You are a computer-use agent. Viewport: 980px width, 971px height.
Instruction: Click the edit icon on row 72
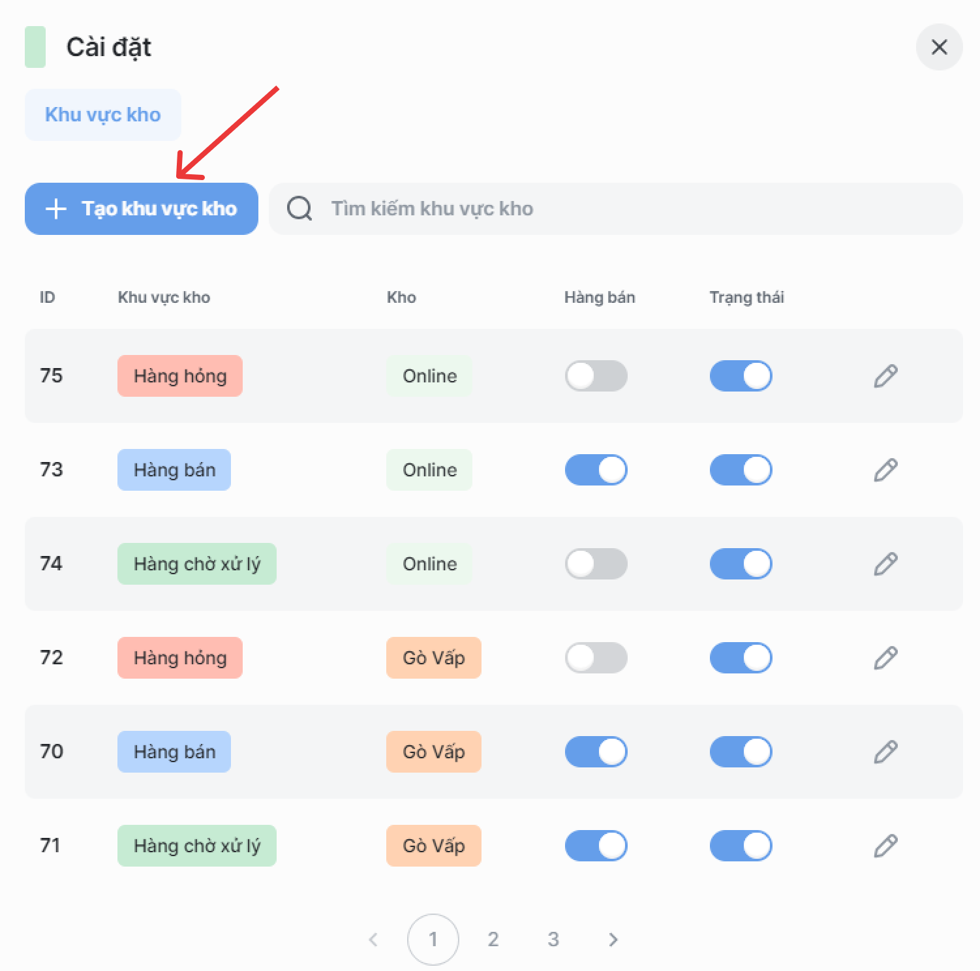click(x=885, y=658)
